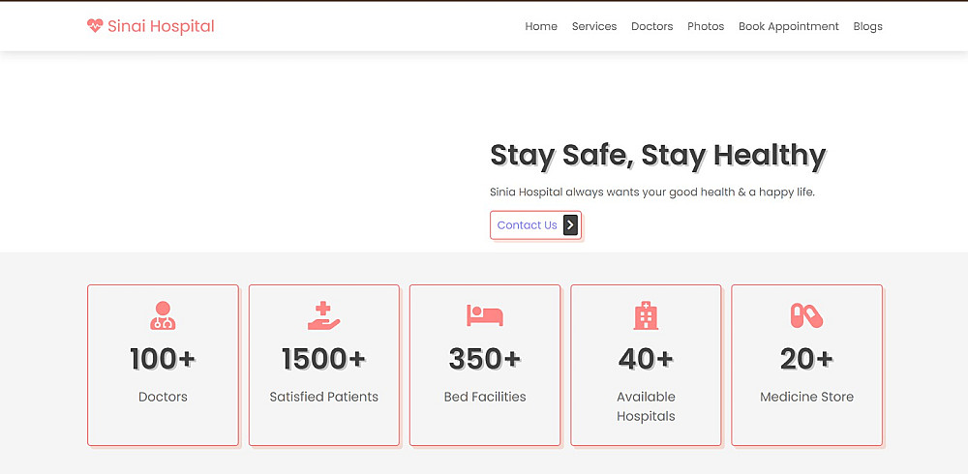Click the bed icon above 350+

pos(485,315)
